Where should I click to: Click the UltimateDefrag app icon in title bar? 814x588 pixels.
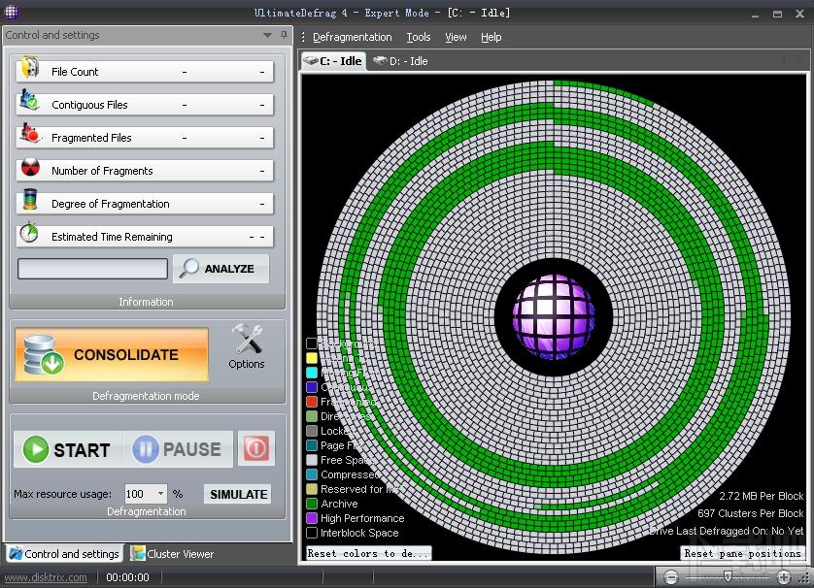12,12
